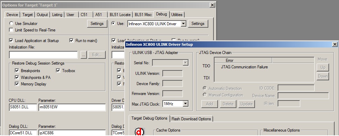Click the Add button in JTAG chain
339x136 pixels.
[x=210, y=104]
